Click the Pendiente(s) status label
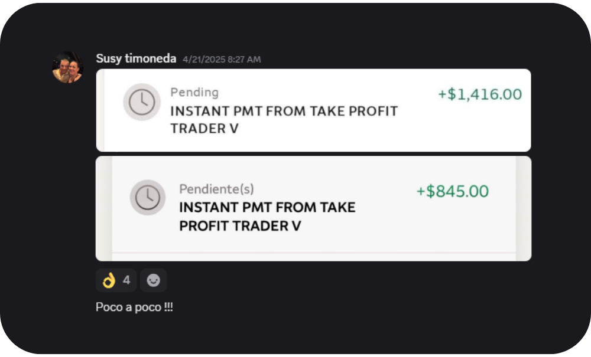 point(216,189)
